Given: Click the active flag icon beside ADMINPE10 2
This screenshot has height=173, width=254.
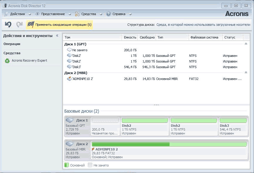Looking at the screenshot, I should coord(93,149).
